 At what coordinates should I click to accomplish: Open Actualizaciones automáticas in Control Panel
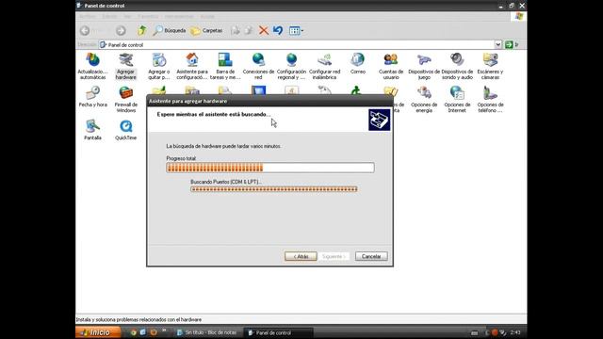coord(92,66)
